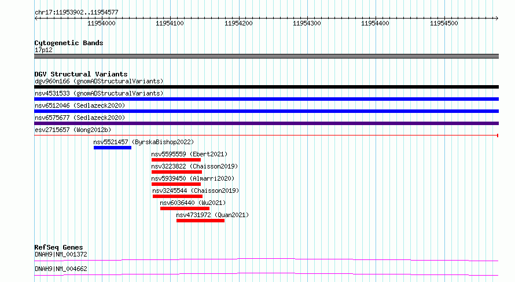Select the 11954100 ruler position label
The image size is (515, 282).
[x=170, y=23]
